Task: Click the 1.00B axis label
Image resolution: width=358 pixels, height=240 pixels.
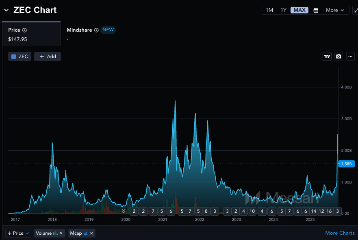Action: tap(346, 182)
